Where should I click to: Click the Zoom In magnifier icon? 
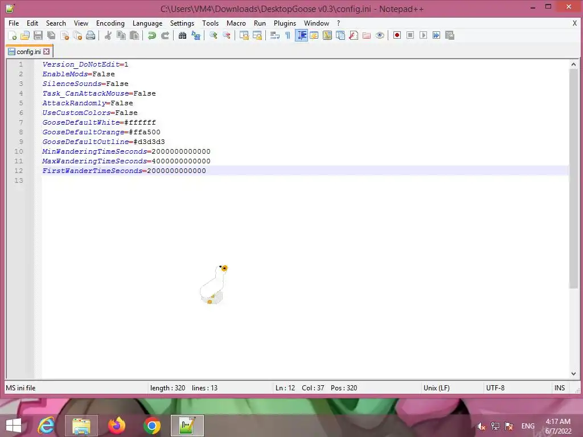point(214,35)
